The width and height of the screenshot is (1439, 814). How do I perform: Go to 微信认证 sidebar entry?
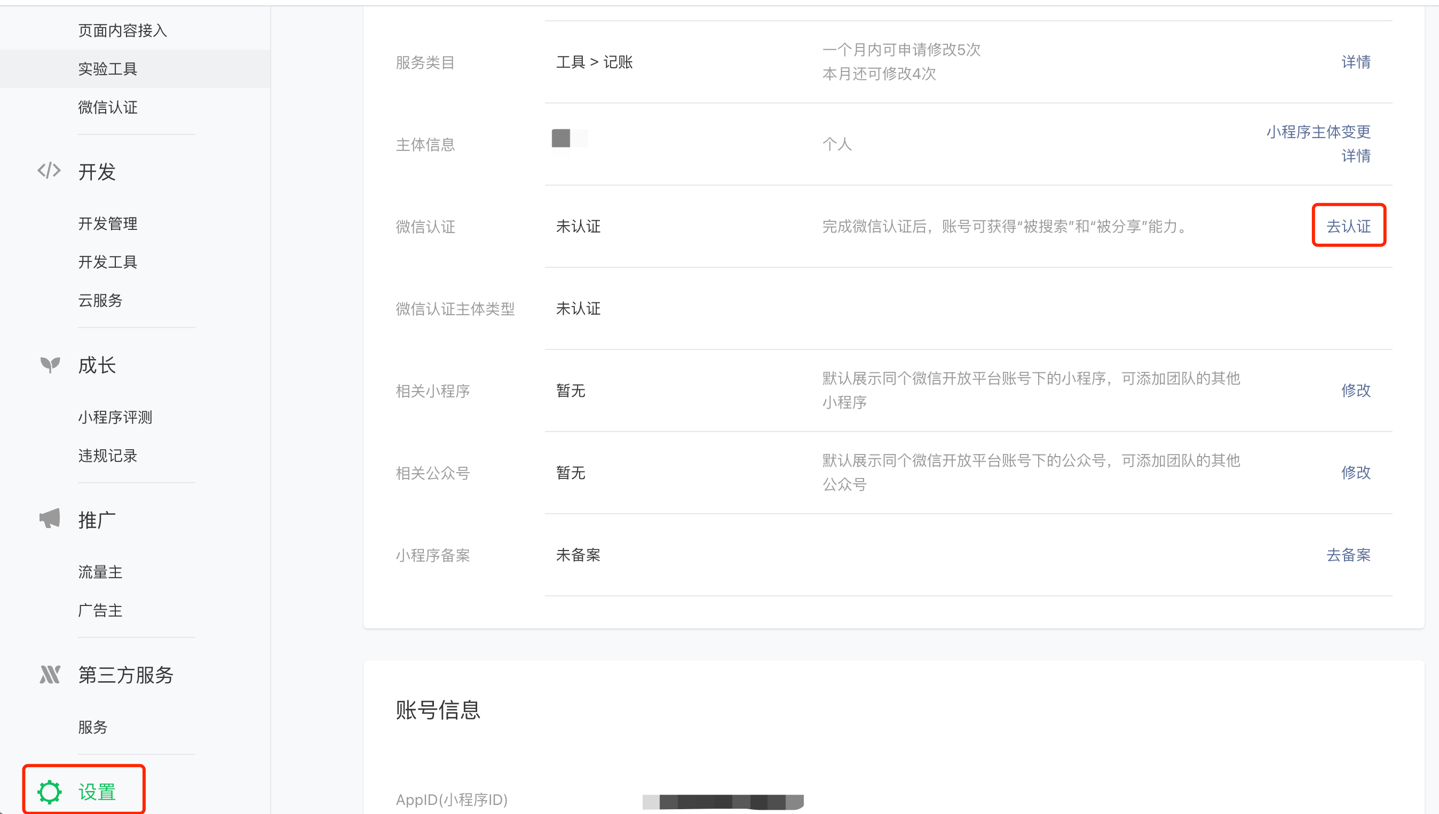coord(107,107)
